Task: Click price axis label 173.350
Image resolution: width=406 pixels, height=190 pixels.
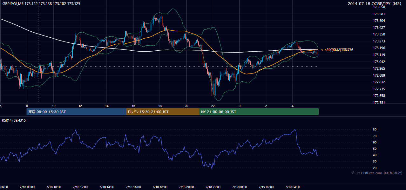Action: pyautogui.click(x=379, y=34)
